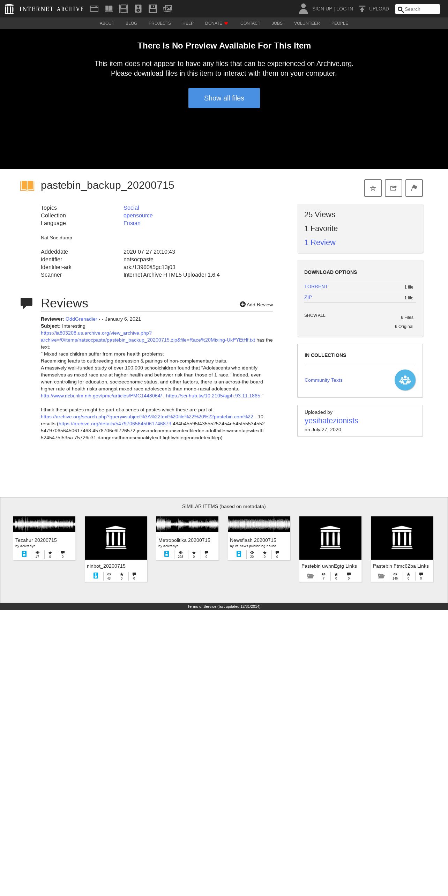Open the JOBS menu item
Image resolution: width=448 pixels, height=896 pixels.
(277, 23)
